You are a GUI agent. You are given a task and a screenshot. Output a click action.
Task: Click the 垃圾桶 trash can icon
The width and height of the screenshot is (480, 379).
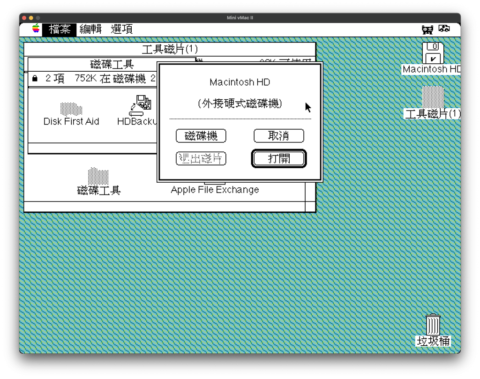click(433, 324)
